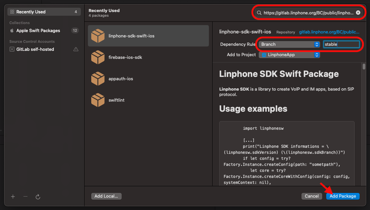Click the branch name field containing stable
This screenshot has width=370, height=210.
tap(341, 44)
